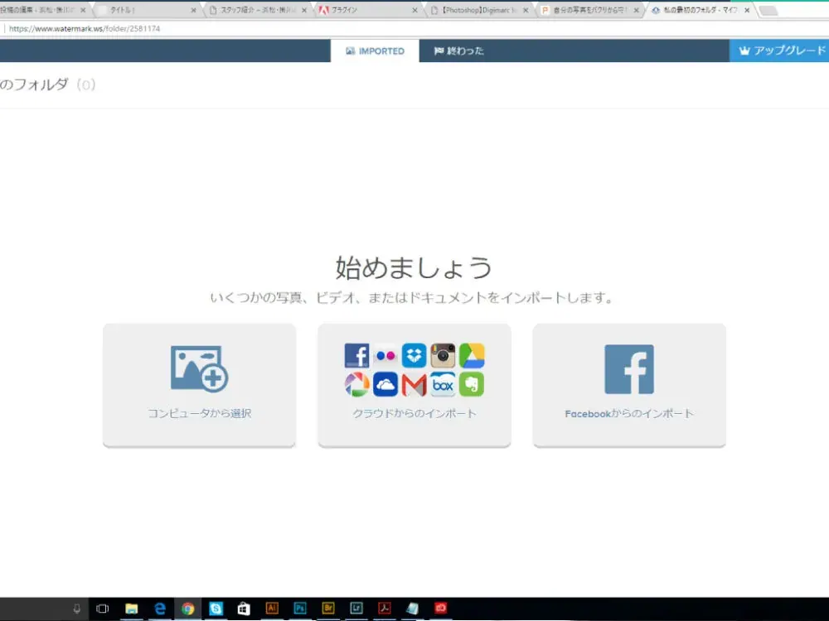Switch to the IMPORTED tab

click(375, 51)
